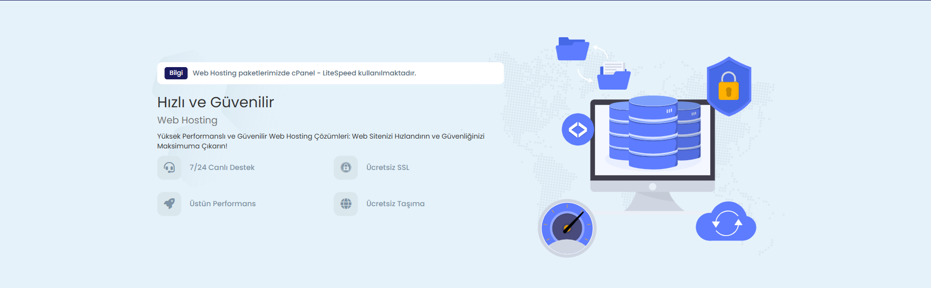Click the empty blue folder icon
Image resolution: width=931 pixels, height=288 pixels.
[x=572, y=49]
